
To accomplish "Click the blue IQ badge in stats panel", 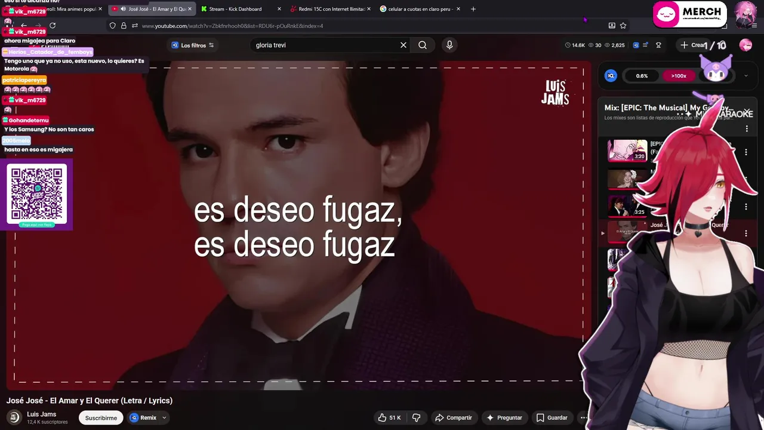I will click(611, 76).
